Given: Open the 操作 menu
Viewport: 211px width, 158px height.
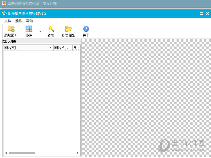Looking at the screenshot, I should tap(19, 21).
